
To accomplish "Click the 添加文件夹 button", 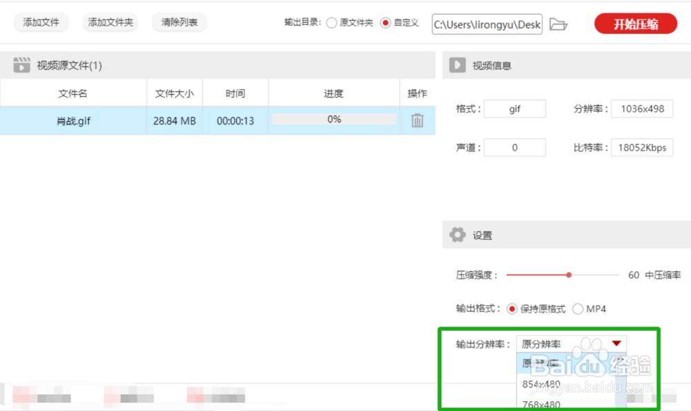I will click(x=110, y=22).
